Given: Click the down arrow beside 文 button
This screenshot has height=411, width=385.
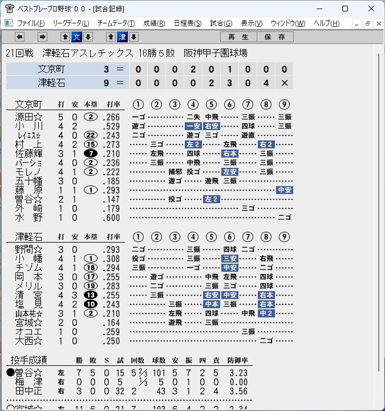Looking at the screenshot, I should (88, 37).
